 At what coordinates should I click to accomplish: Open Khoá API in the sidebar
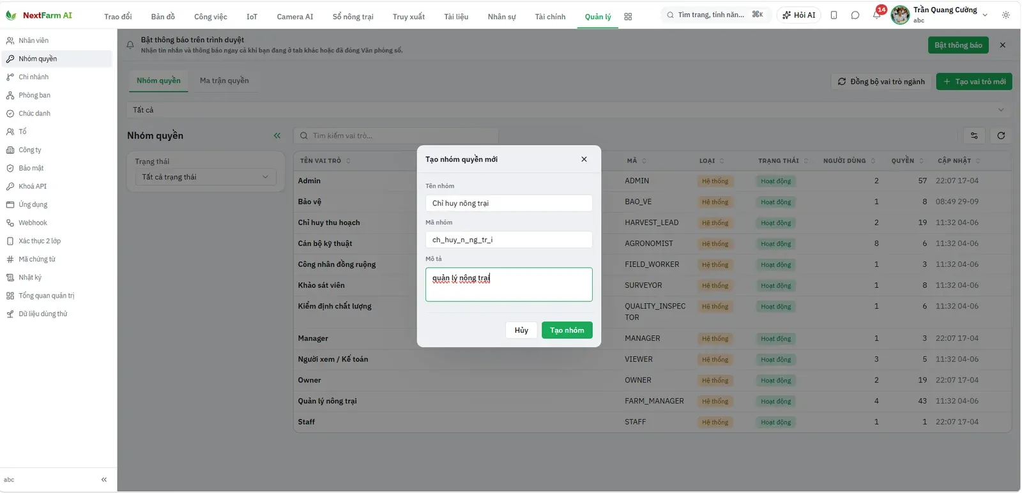point(57,186)
